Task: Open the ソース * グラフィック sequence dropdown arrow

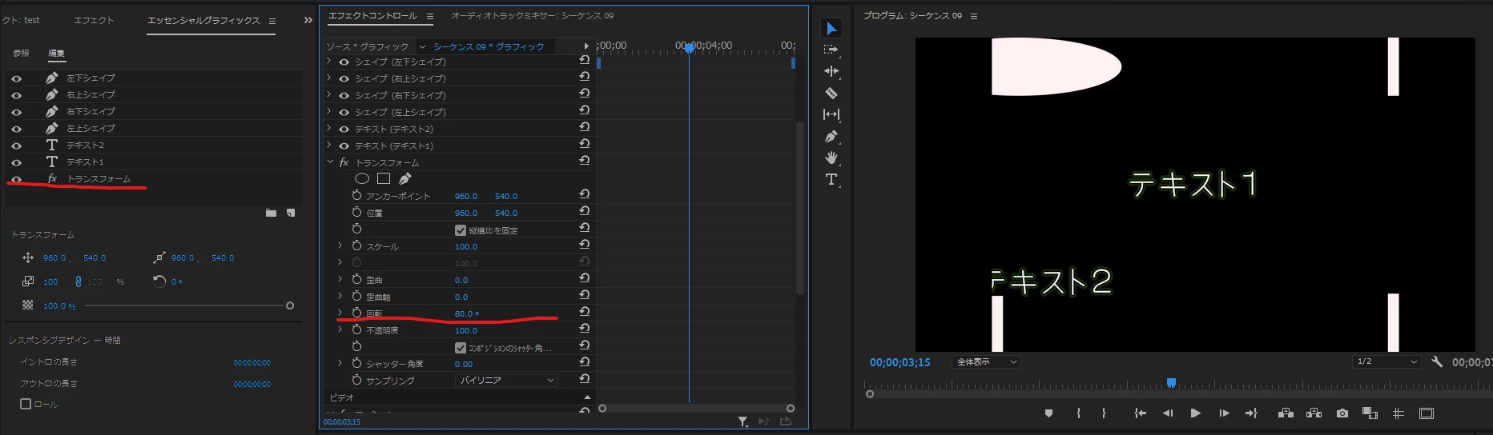Action: tap(422, 46)
